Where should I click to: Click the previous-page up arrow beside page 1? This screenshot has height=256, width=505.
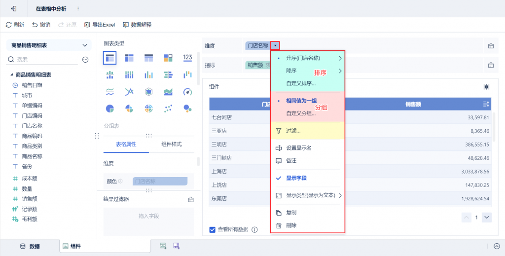pos(467,218)
